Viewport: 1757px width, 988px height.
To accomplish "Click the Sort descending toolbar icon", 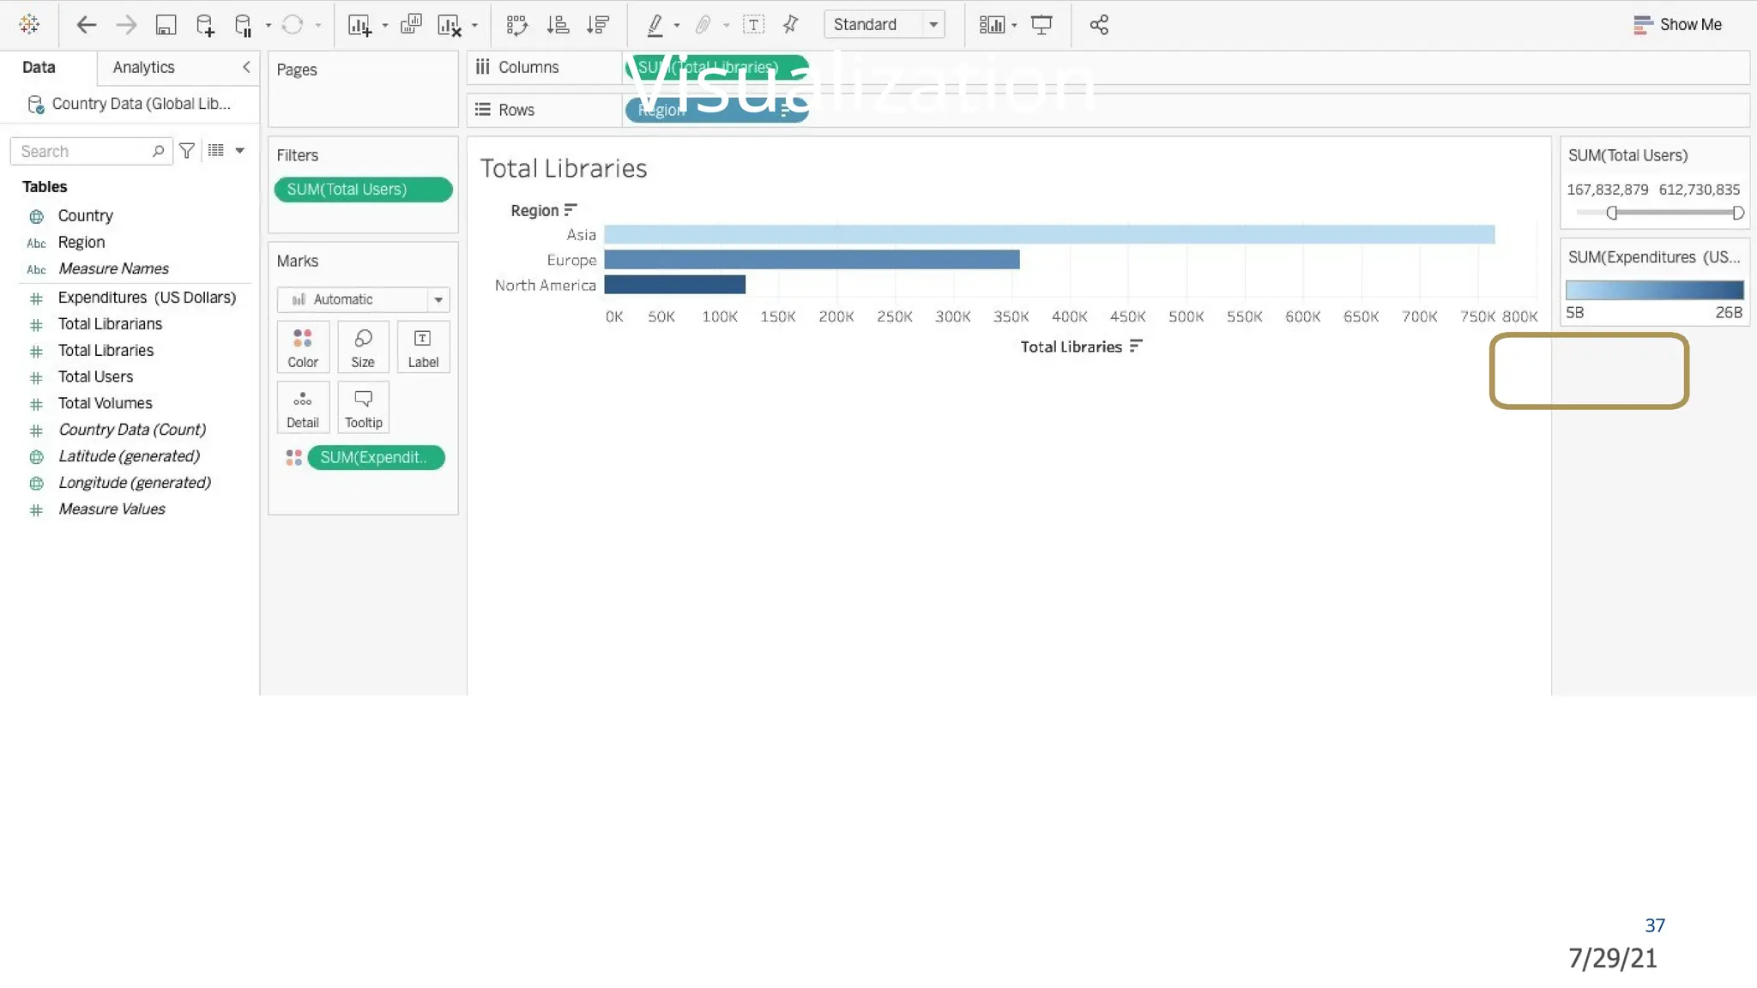I will click(x=598, y=25).
